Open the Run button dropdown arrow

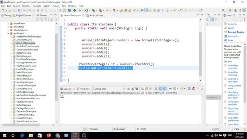(x=90, y=10)
